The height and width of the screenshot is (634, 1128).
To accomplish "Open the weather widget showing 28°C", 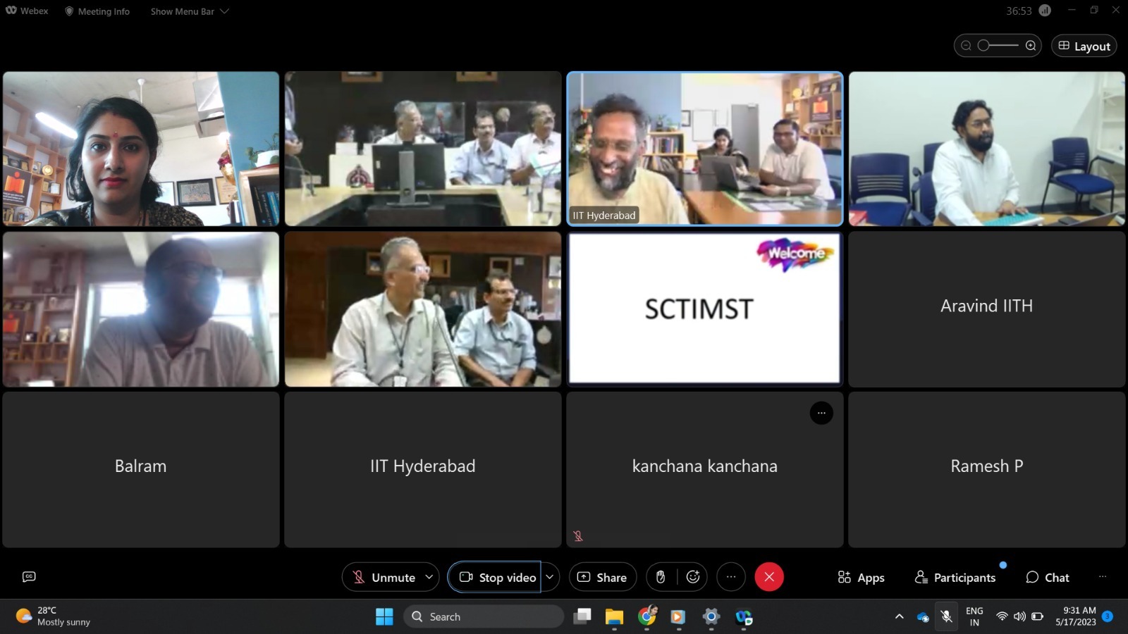I will [x=54, y=616].
